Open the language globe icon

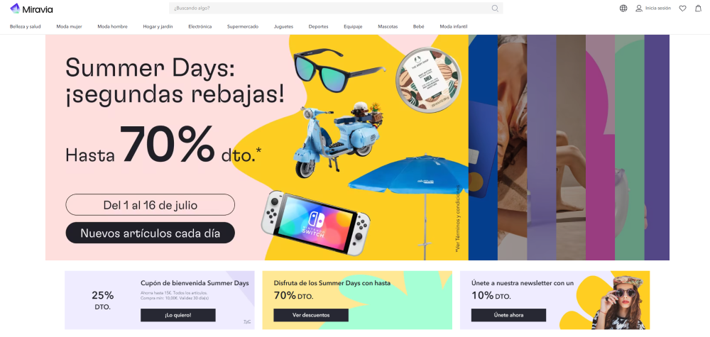(x=623, y=8)
